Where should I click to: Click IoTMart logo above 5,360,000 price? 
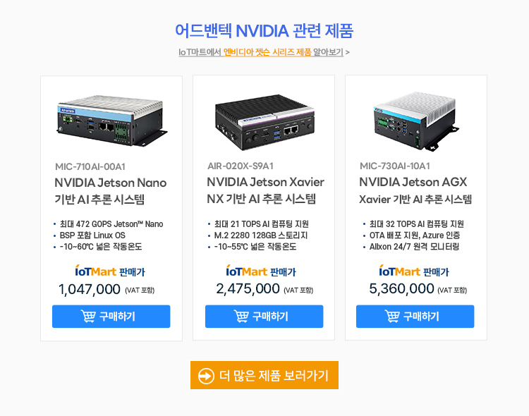click(399, 271)
